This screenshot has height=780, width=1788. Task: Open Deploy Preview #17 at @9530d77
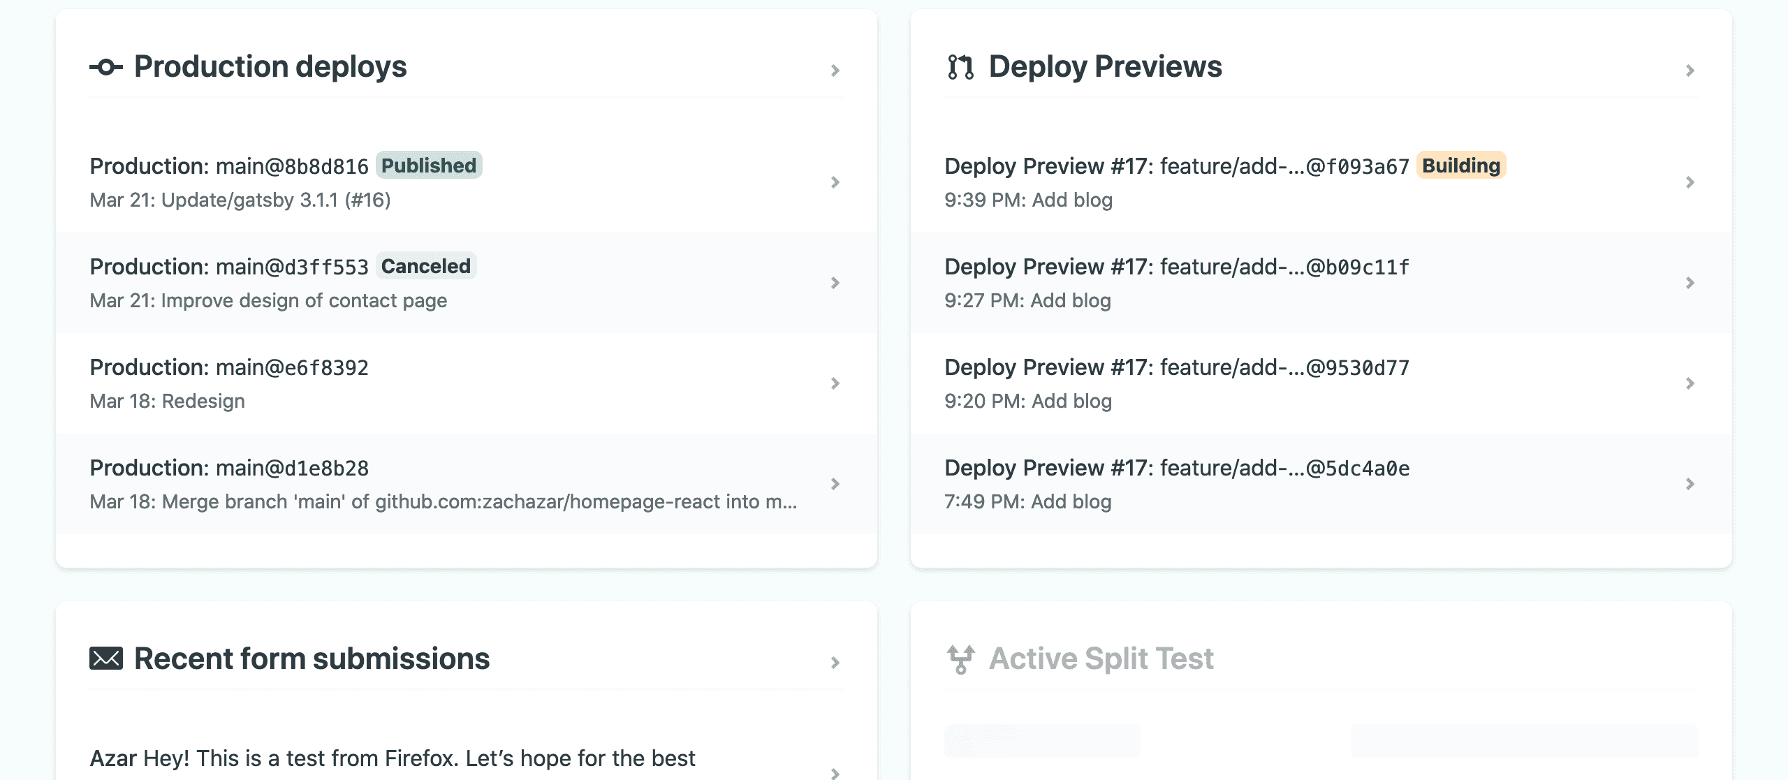[1321, 383]
